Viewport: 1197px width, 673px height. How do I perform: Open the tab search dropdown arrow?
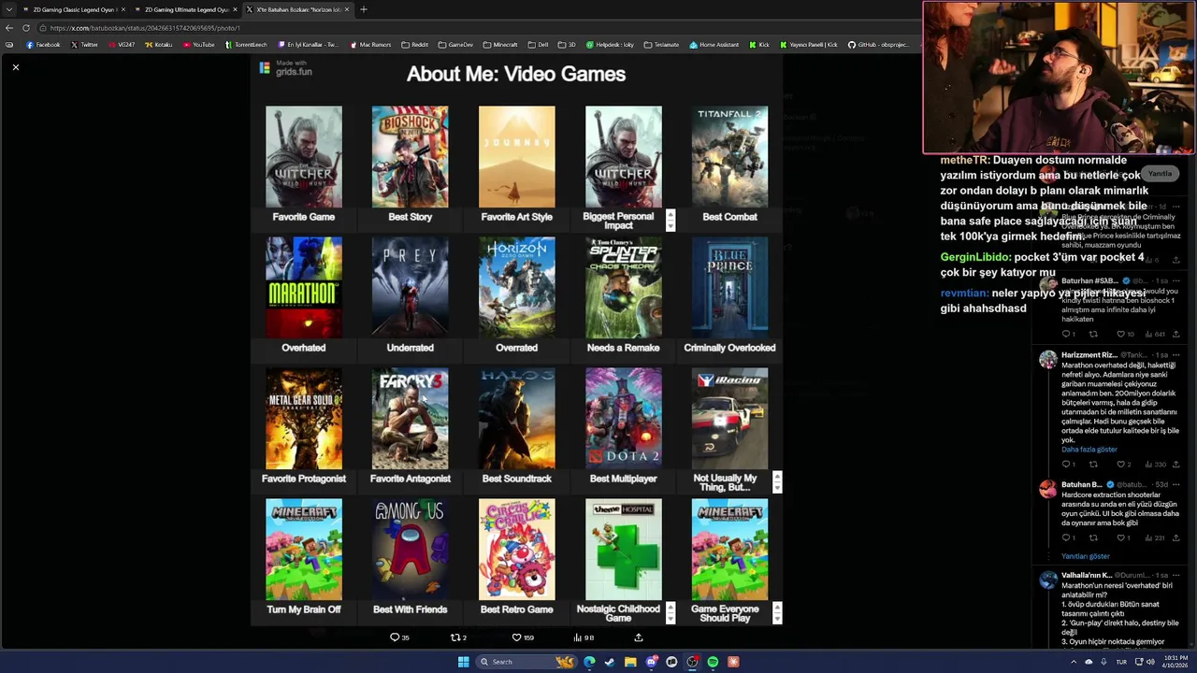9,9
